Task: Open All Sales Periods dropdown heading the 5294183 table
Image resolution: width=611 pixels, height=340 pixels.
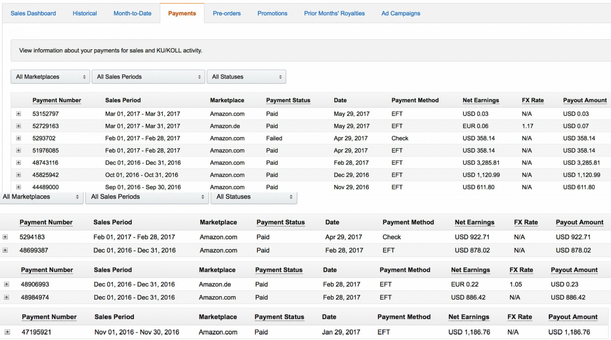Action: pyautogui.click(x=147, y=197)
